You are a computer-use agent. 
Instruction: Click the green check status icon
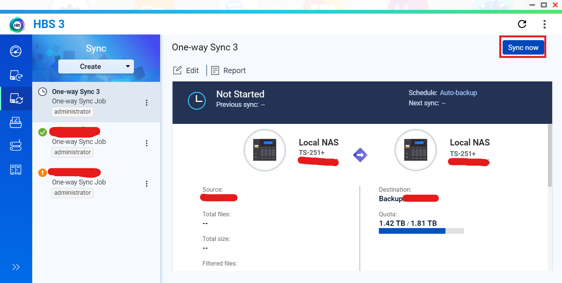43,132
